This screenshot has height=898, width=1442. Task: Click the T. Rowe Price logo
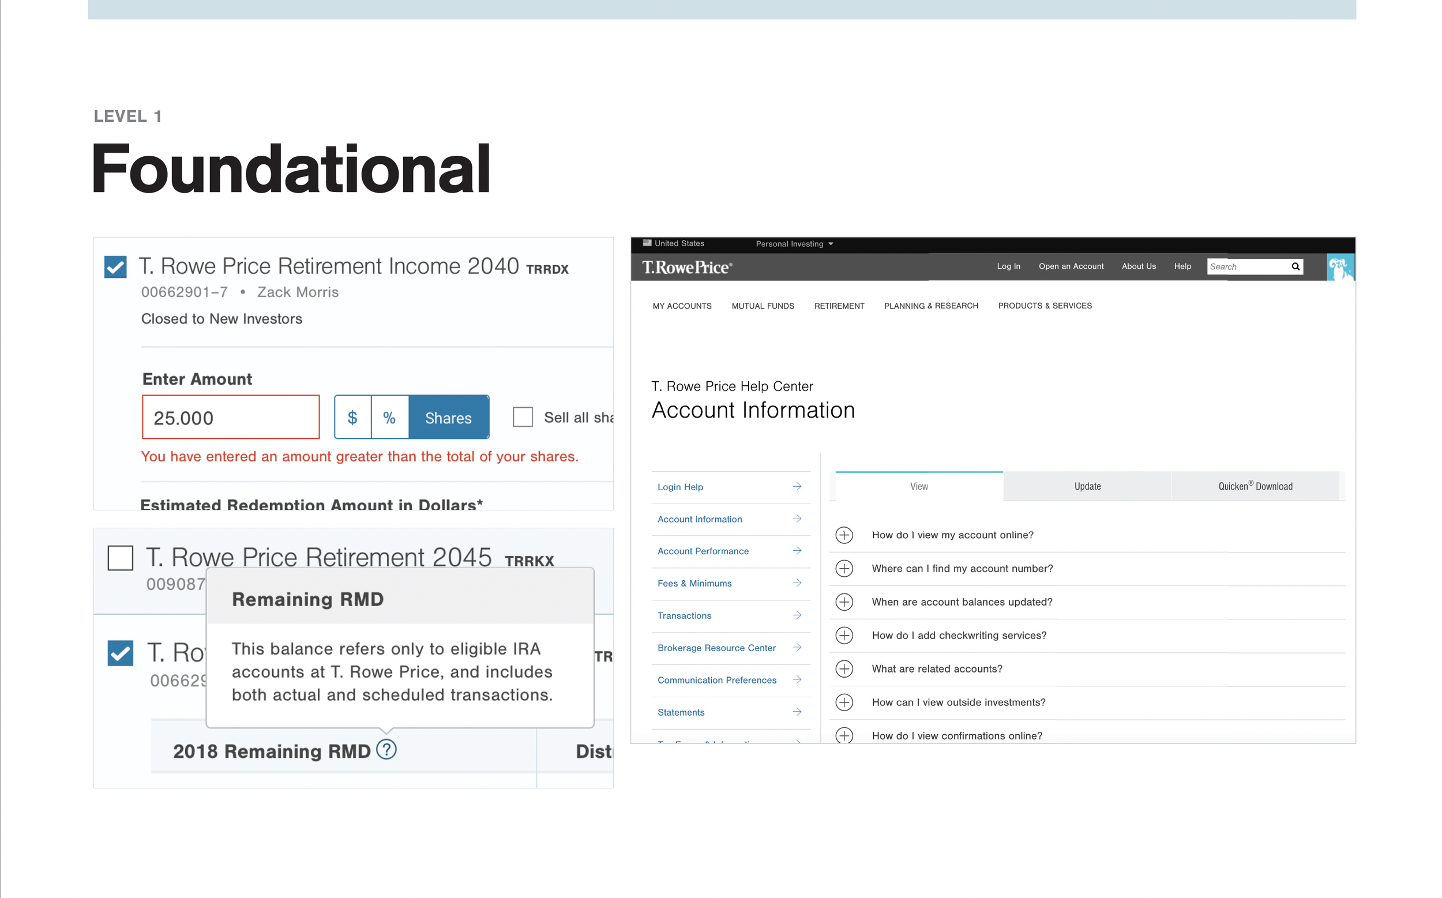click(686, 267)
